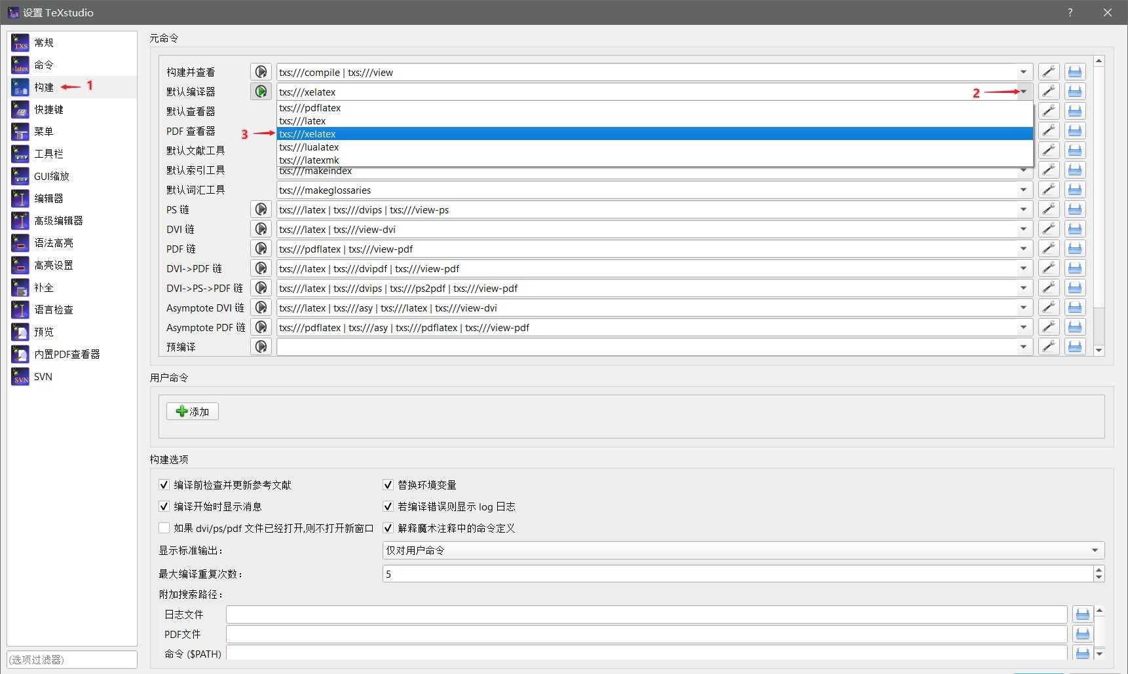This screenshot has width=1128, height=674.
Task: Browse folder for PDF文件 path
Action: (x=1083, y=634)
